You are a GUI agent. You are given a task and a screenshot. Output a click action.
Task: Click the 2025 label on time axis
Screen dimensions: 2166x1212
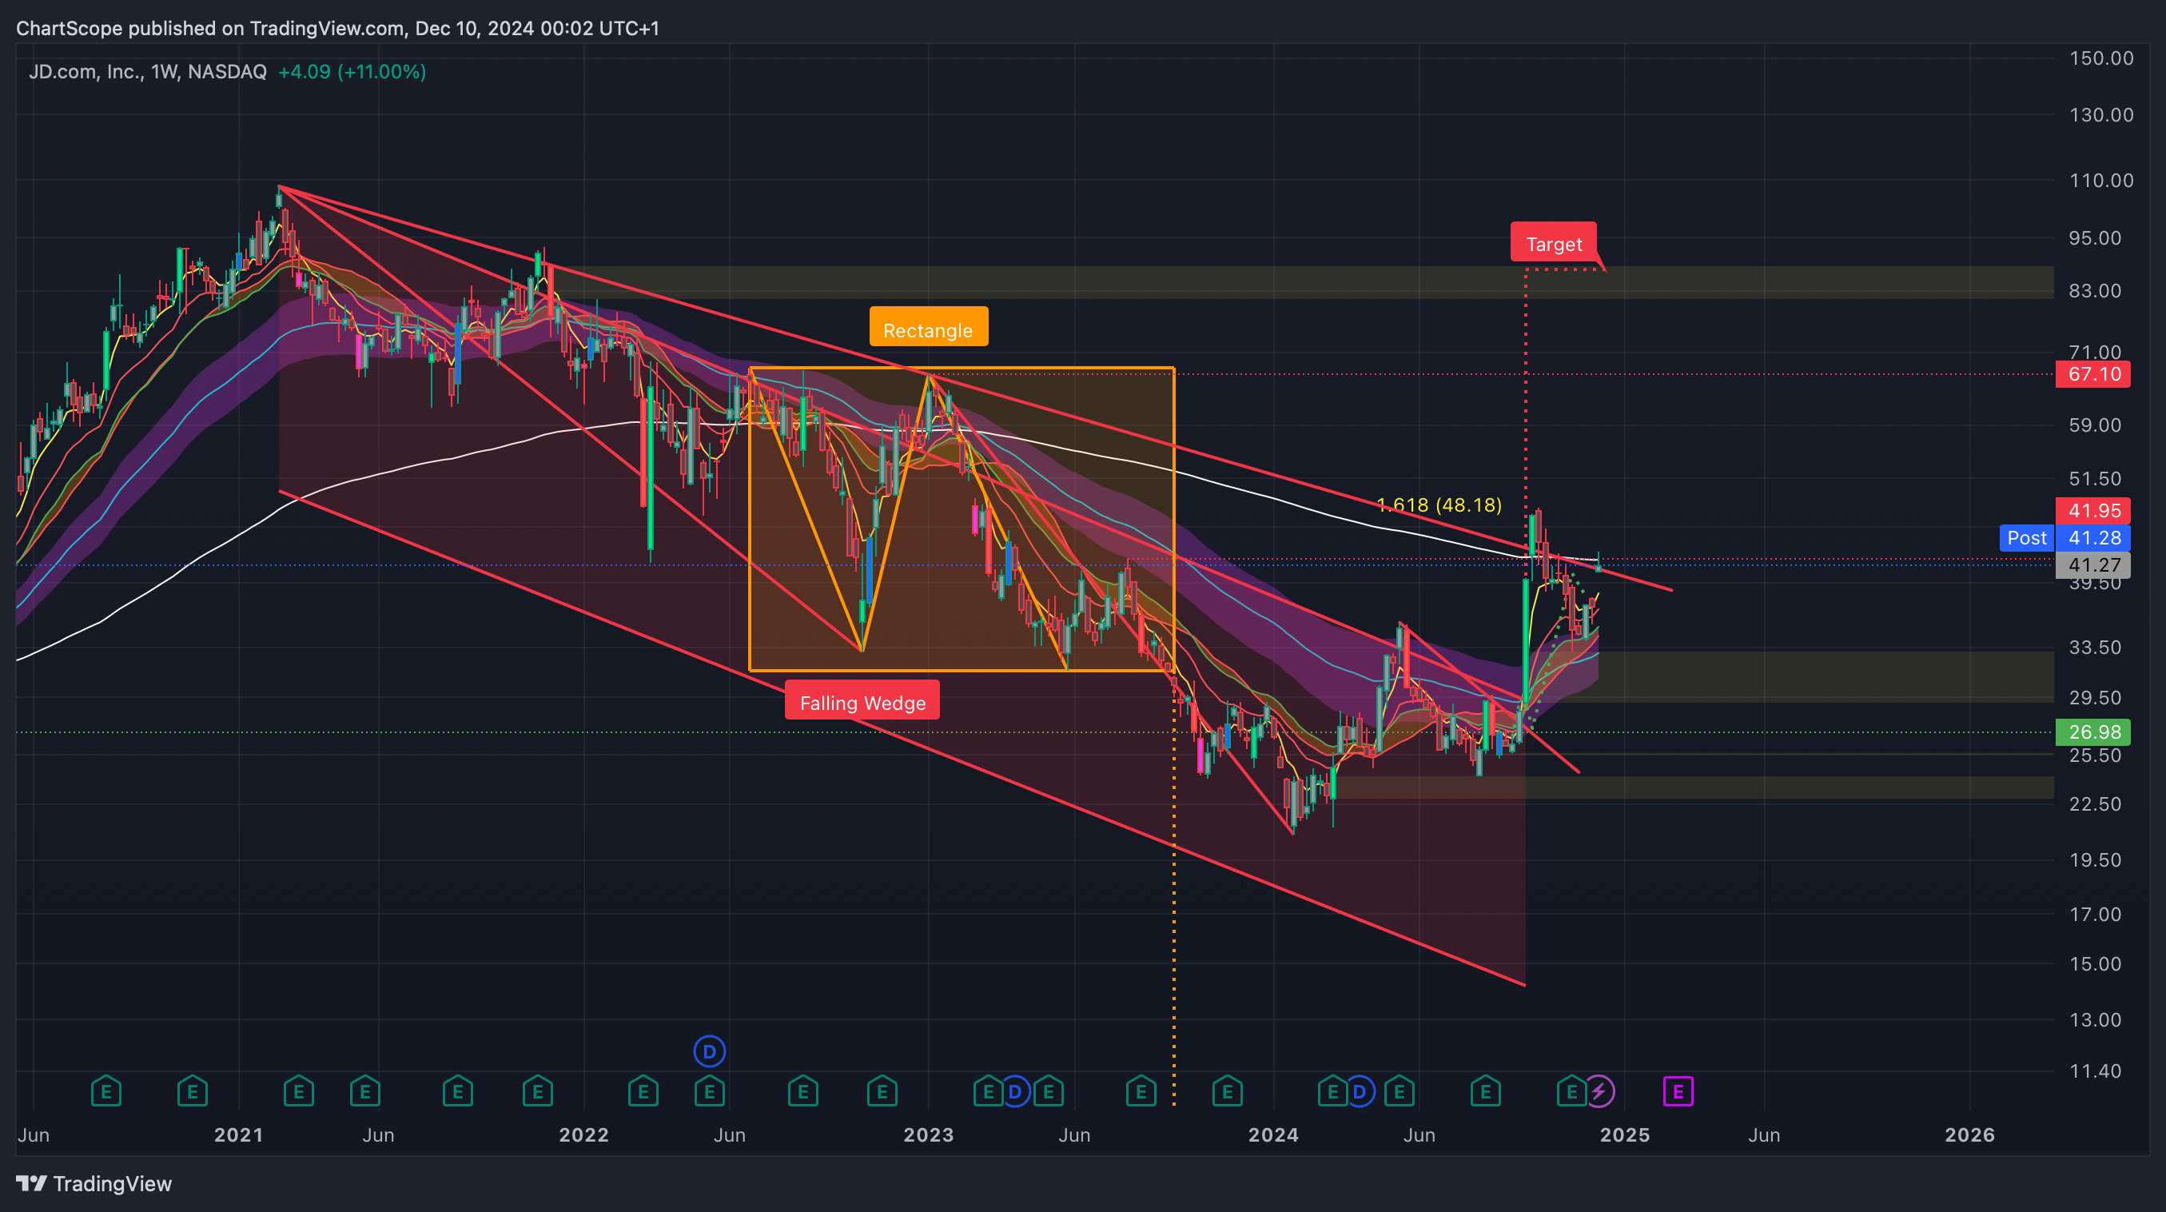pos(1624,1134)
